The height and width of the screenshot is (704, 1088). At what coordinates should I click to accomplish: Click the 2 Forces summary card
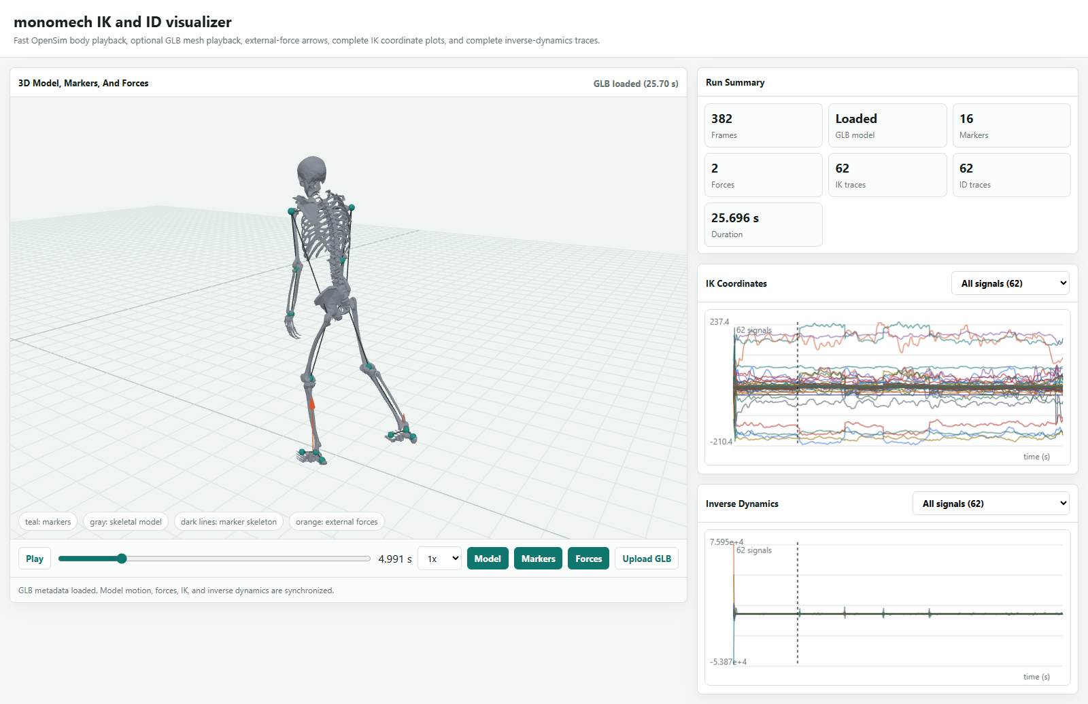[x=764, y=175]
